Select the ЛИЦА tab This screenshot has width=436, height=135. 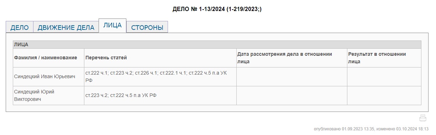pos(112,26)
